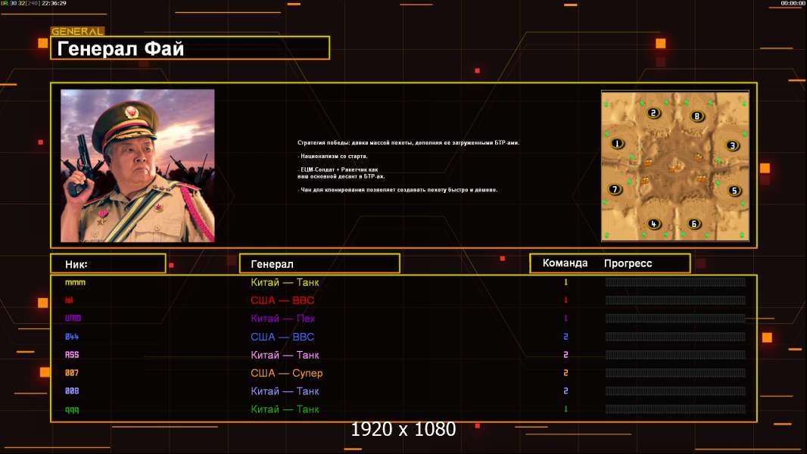The width and height of the screenshot is (807, 454).
Task: Click the Прогресс column label
Action: point(628,263)
